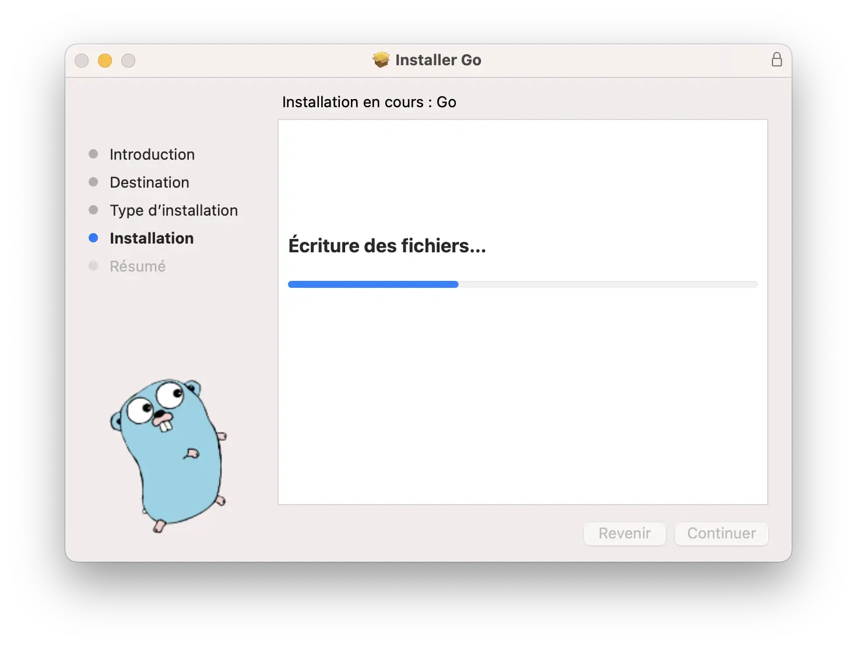857x648 pixels.
Task: Select the Introduction step in the sidebar
Action: [152, 154]
